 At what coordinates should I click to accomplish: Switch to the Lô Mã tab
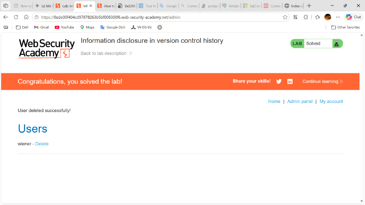tap(44, 6)
